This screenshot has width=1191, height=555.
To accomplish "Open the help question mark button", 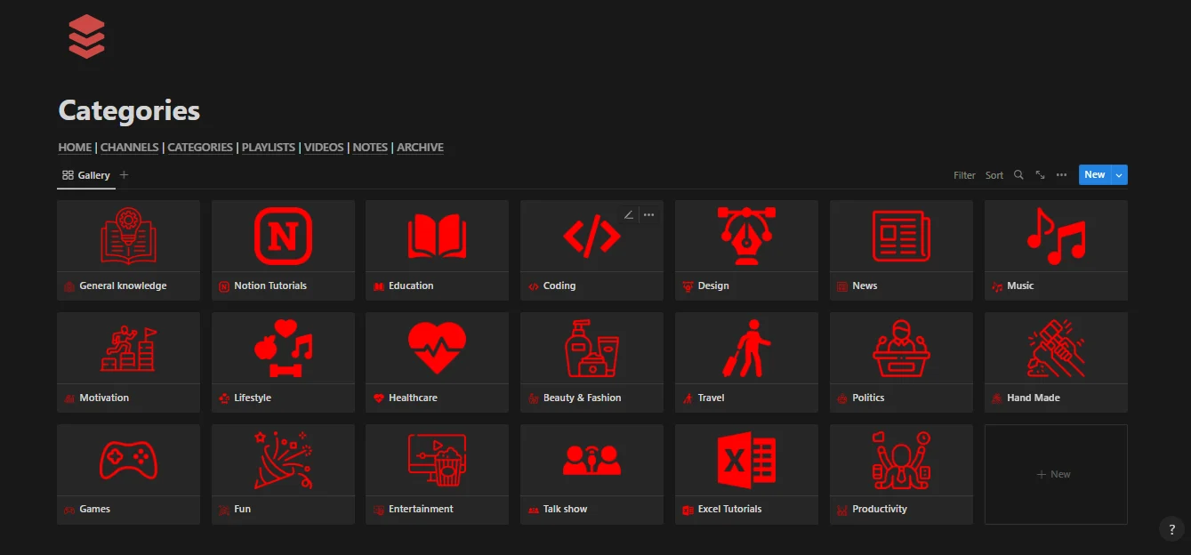I will (1171, 529).
